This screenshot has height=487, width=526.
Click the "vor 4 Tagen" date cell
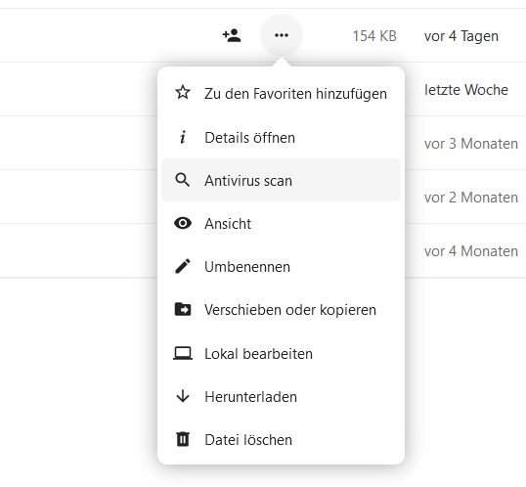point(461,36)
